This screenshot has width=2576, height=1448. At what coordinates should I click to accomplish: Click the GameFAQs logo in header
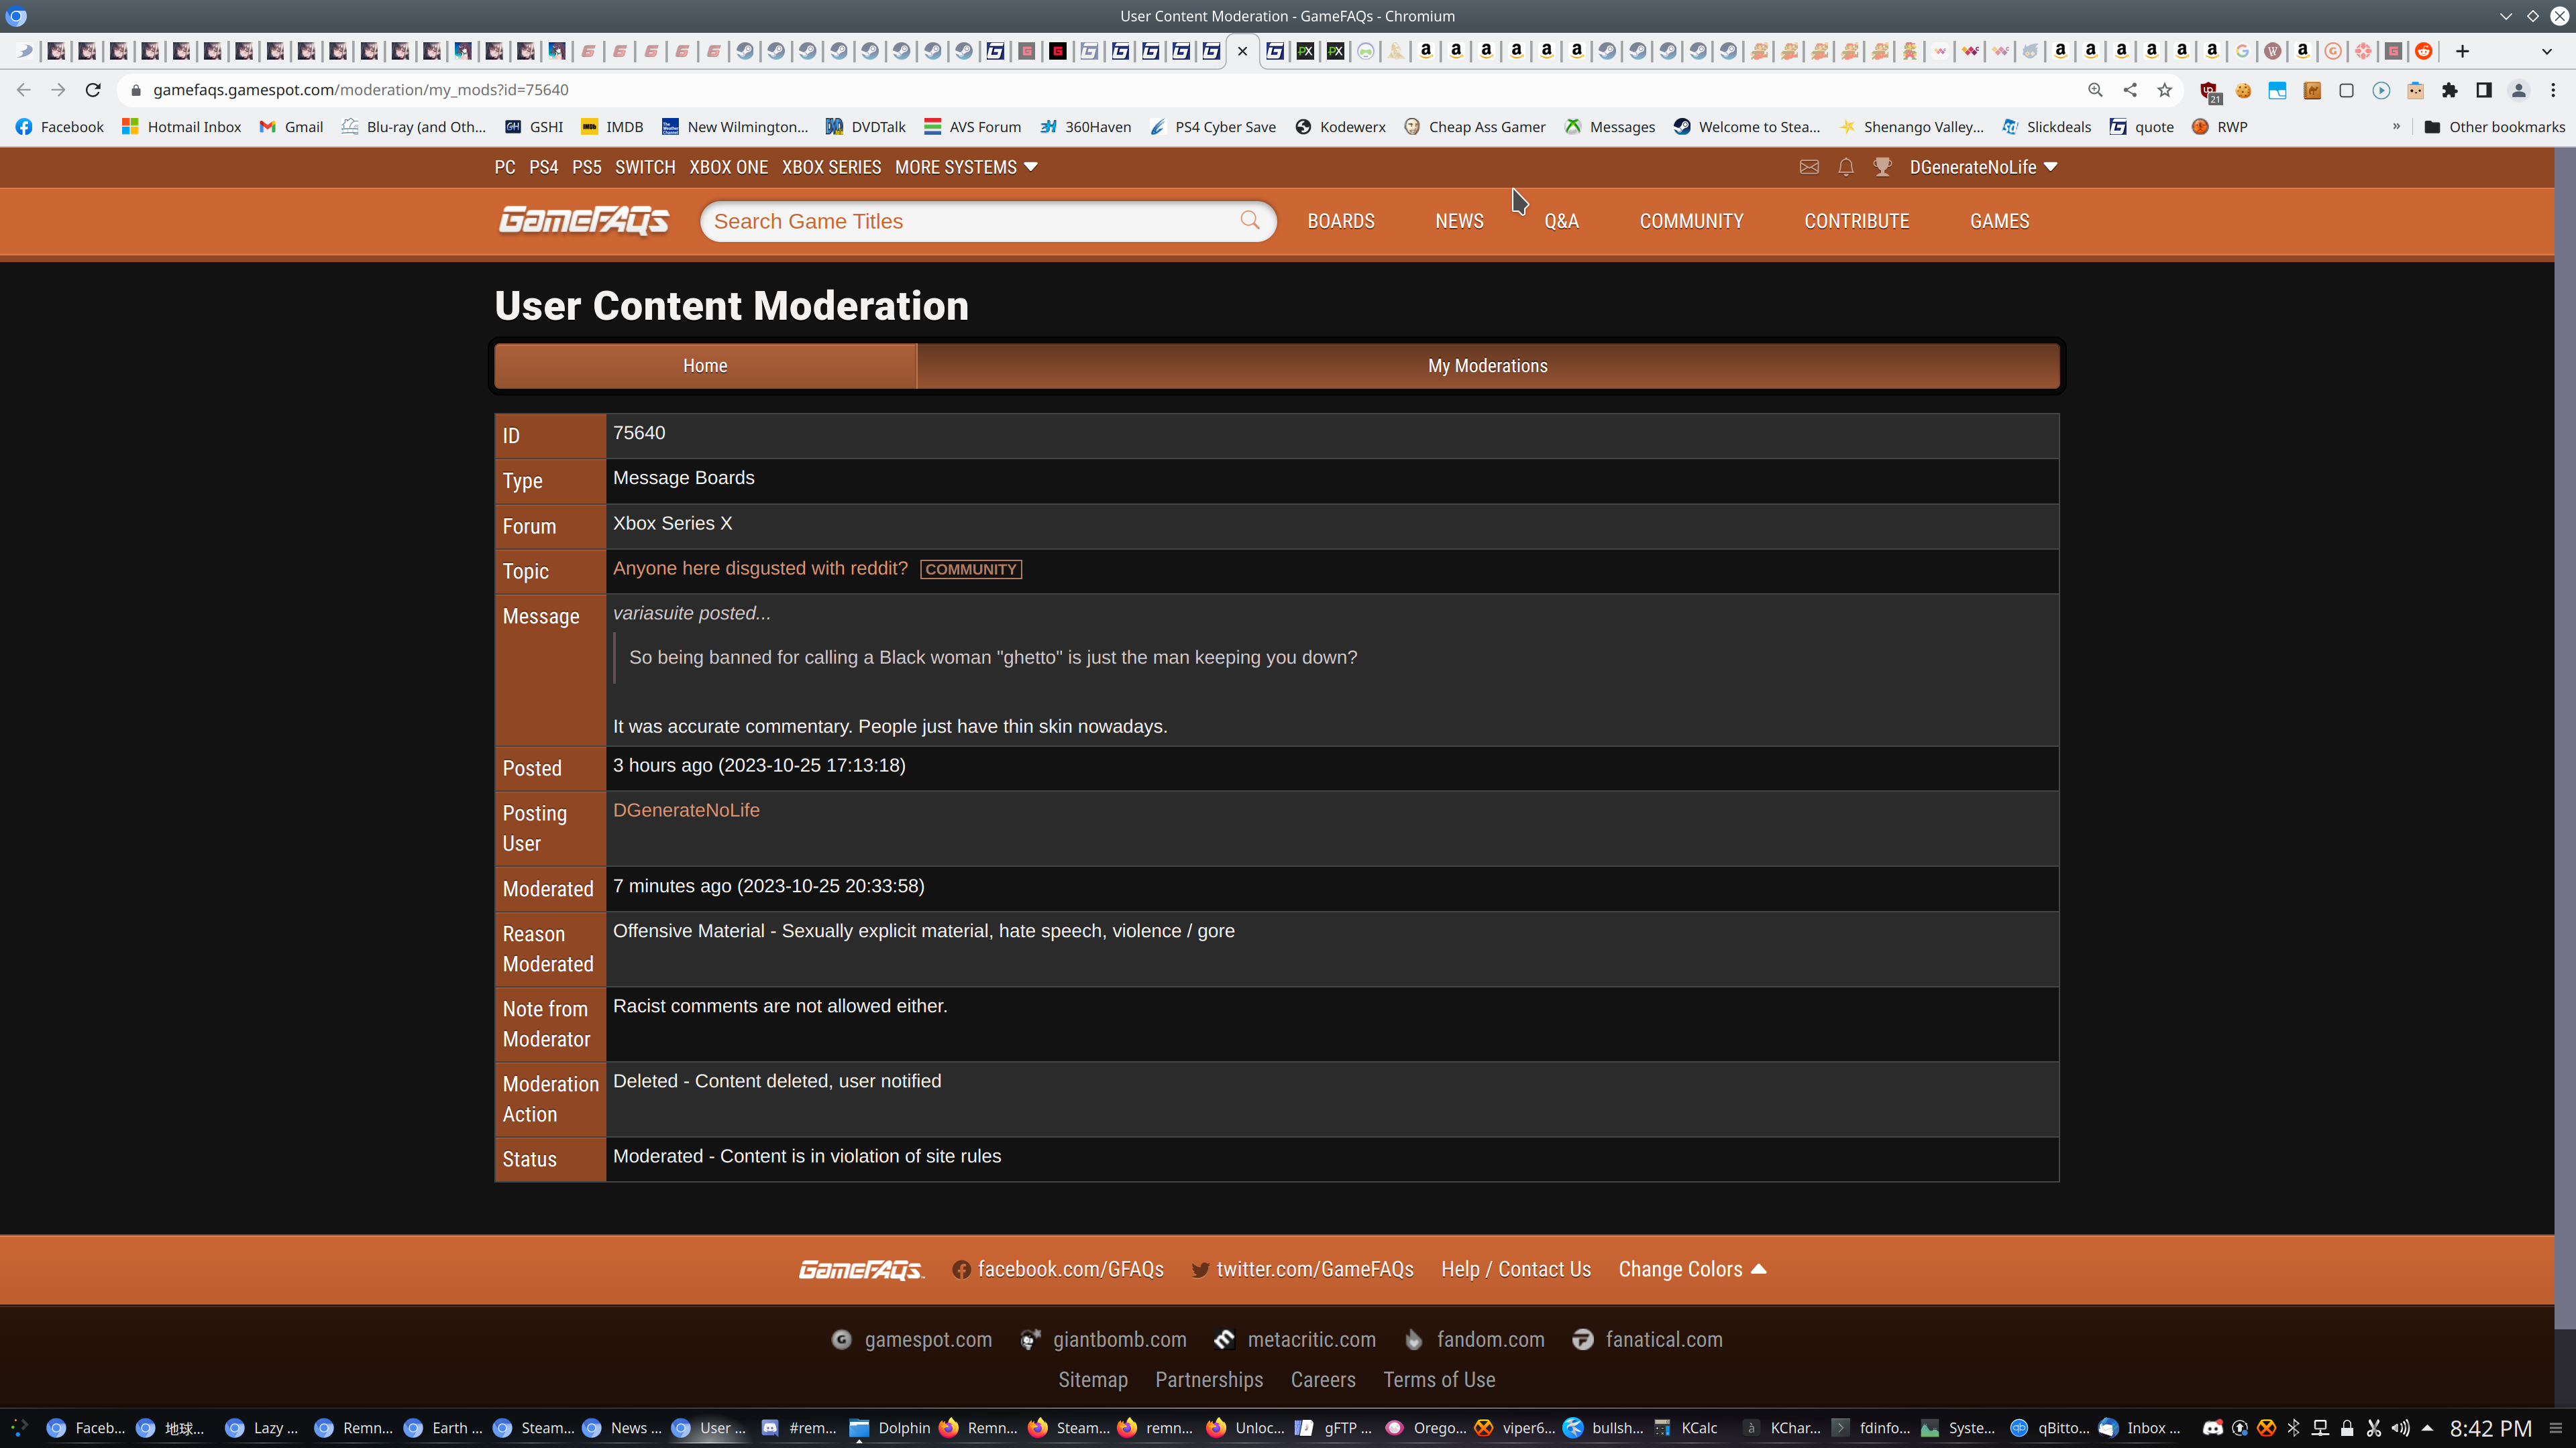coord(584,220)
